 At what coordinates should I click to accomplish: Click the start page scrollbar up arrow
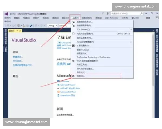pyautogui.click(x=153, y=34)
